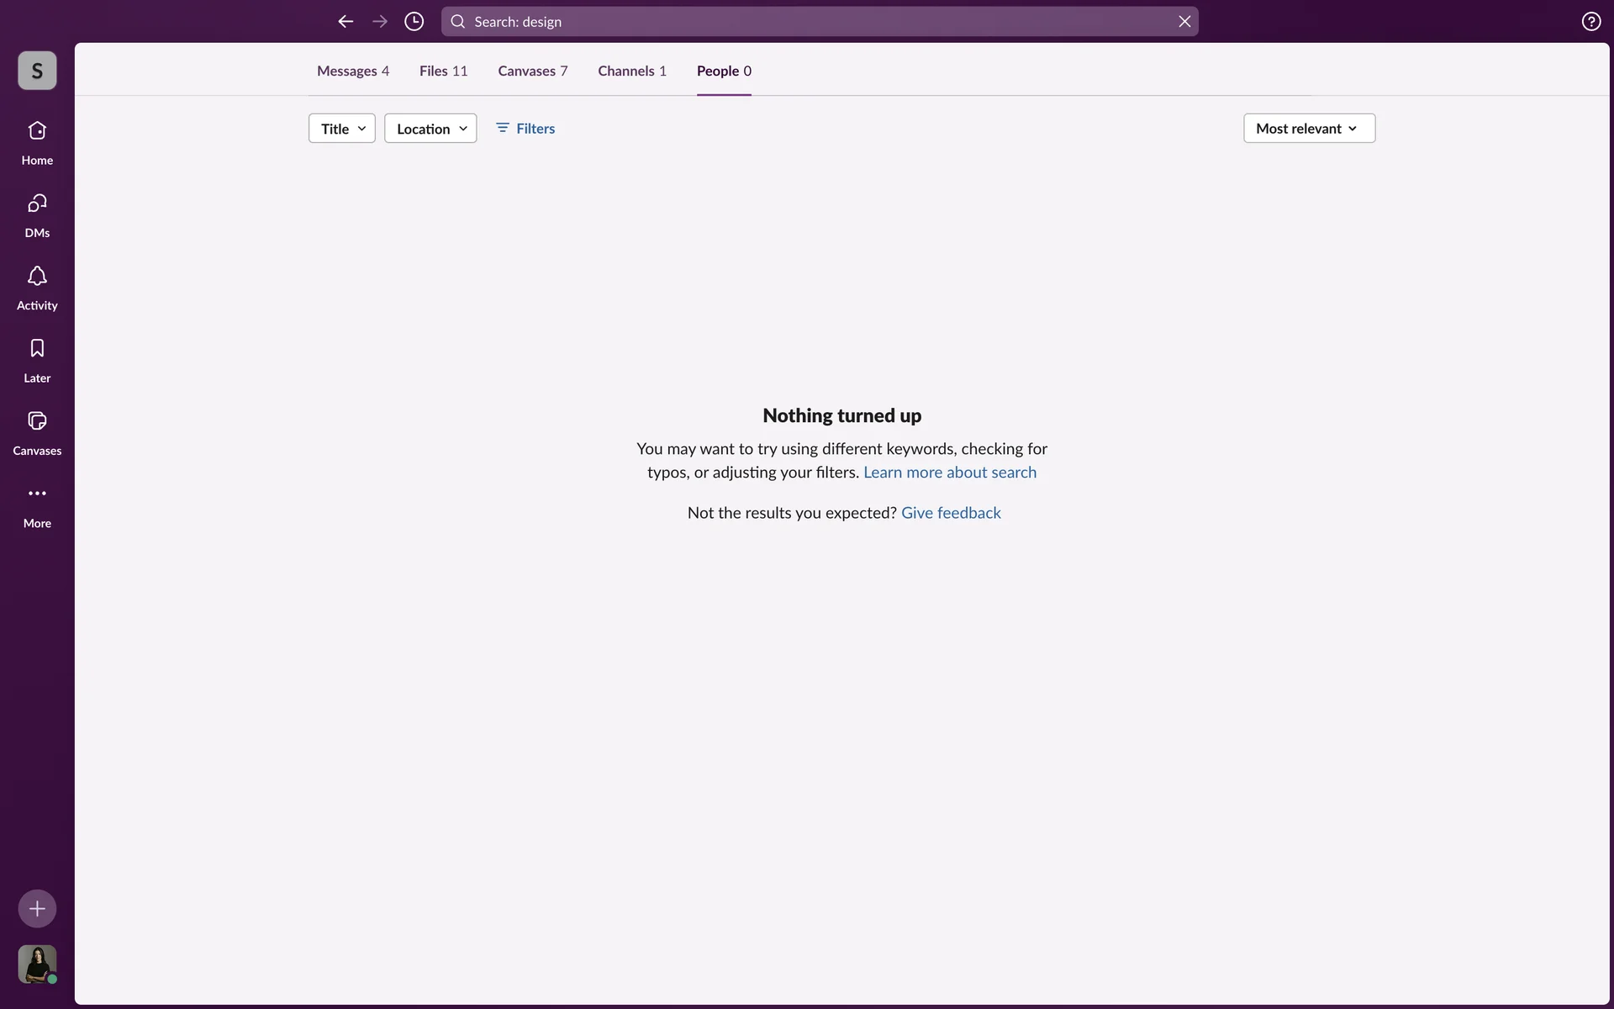Open the Filters button
1614x1009 pixels.
click(525, 129)
